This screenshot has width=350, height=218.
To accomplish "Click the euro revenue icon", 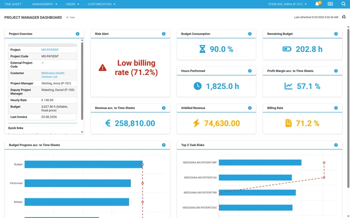I will [108, 123].
